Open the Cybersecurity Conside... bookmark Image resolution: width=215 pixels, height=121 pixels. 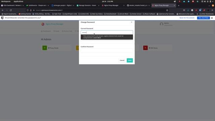tap(166, 14)
